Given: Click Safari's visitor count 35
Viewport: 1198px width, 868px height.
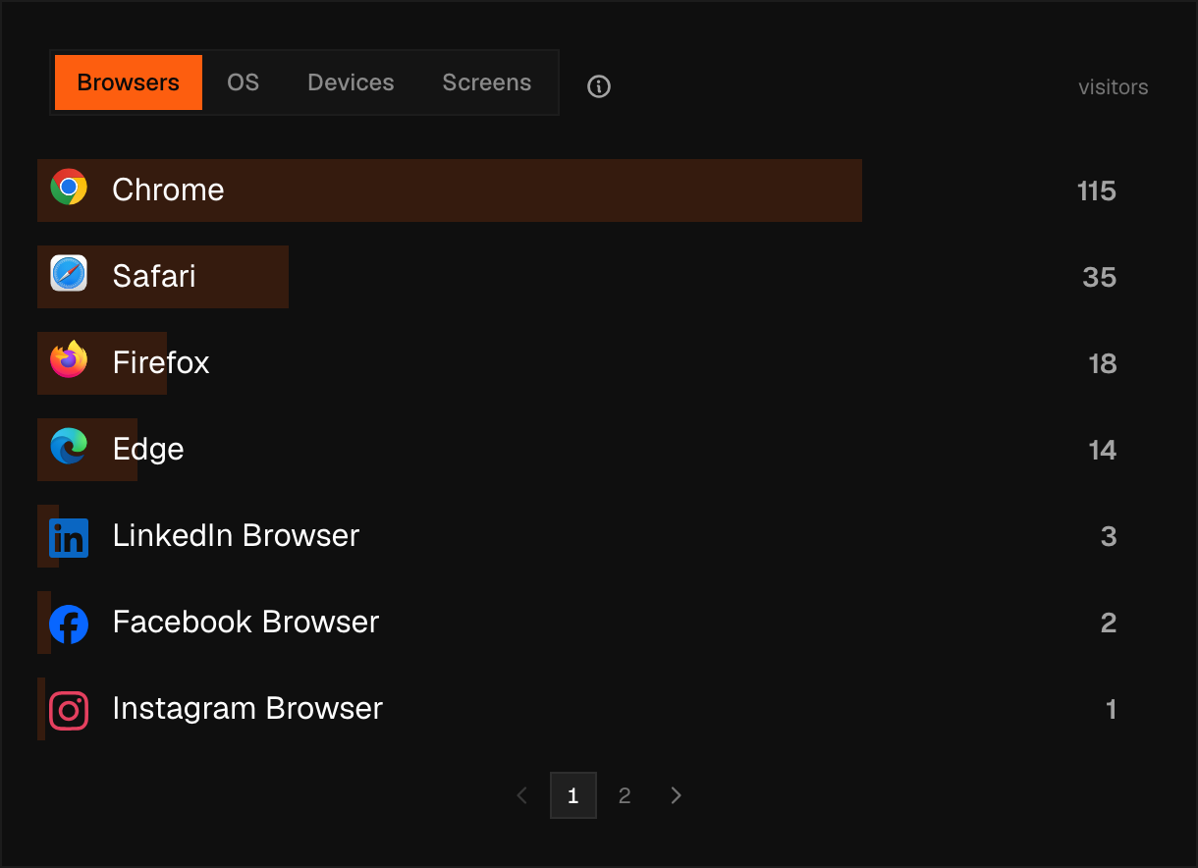Looking at the screenshot, I should 1100,277.
